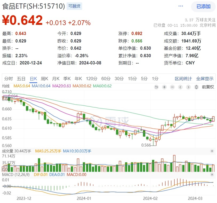Select the 周K weekly candlestick tab

(44, 79)
